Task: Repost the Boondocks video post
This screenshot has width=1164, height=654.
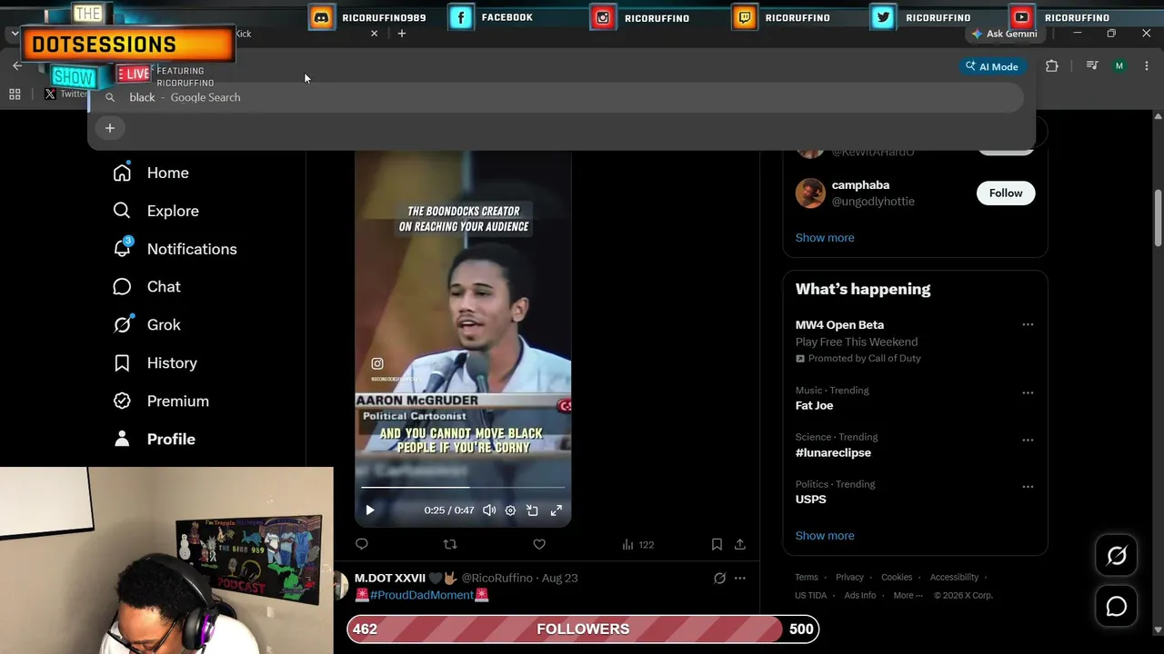Action: click(450, 544)
